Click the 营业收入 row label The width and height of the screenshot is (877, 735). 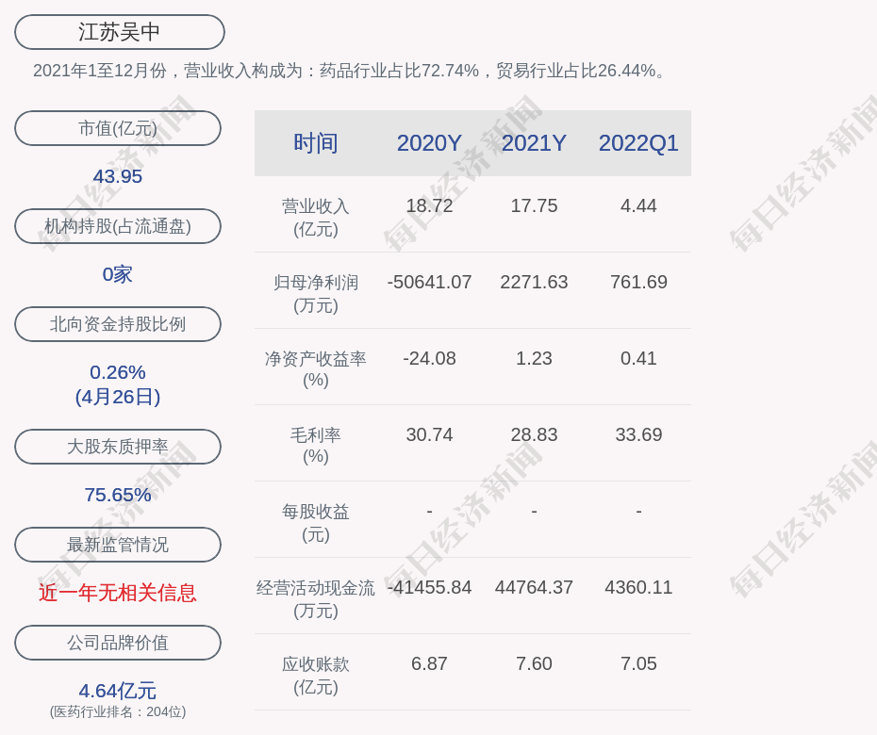click(316, 217)
